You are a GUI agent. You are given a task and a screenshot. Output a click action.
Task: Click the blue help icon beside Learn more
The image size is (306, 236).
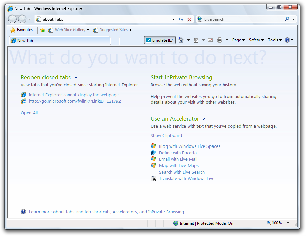point(23,212)
